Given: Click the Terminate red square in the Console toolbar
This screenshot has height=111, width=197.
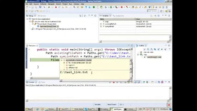Looking at the screenshot, I should point(114,82).
